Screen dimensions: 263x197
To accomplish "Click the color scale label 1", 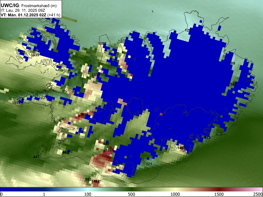I will (44, 194).
